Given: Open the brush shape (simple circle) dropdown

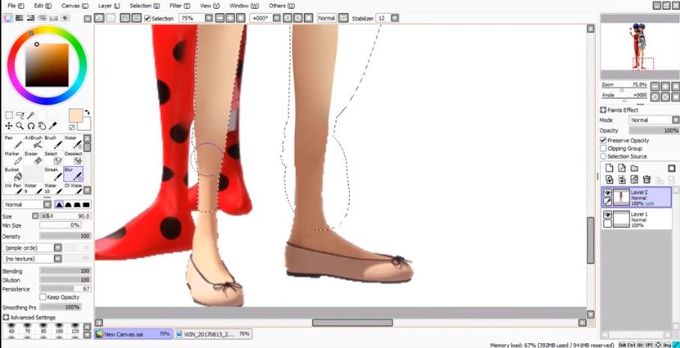Looking at the screenshot, I should [31, 246].
